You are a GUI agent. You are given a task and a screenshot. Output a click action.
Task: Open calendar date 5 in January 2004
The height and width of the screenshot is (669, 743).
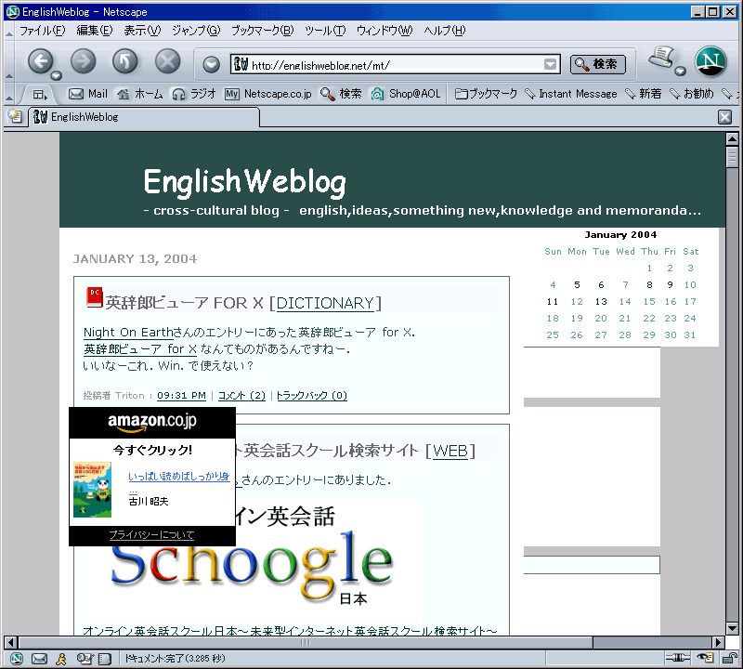(x=577, y=285)
